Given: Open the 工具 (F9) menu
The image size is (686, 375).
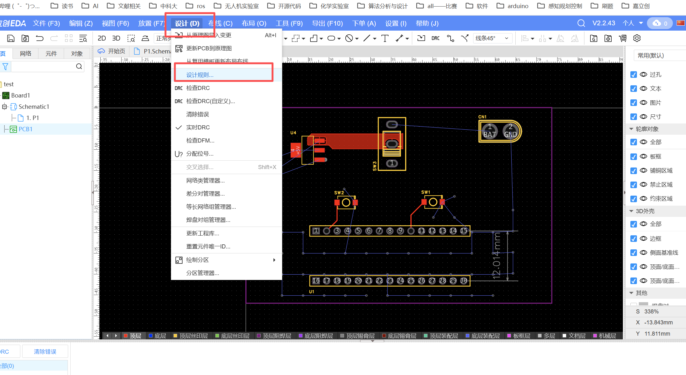Looking at the screenshot, I should [289, 23].
